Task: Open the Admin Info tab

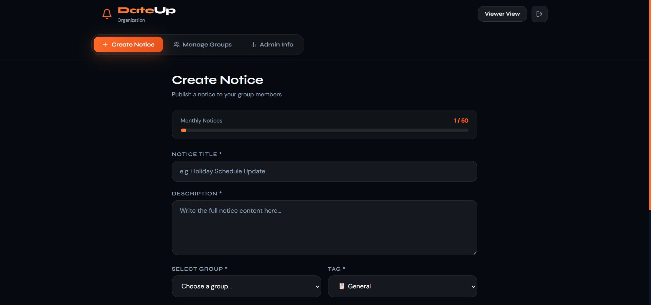Action: click(272, 44)
